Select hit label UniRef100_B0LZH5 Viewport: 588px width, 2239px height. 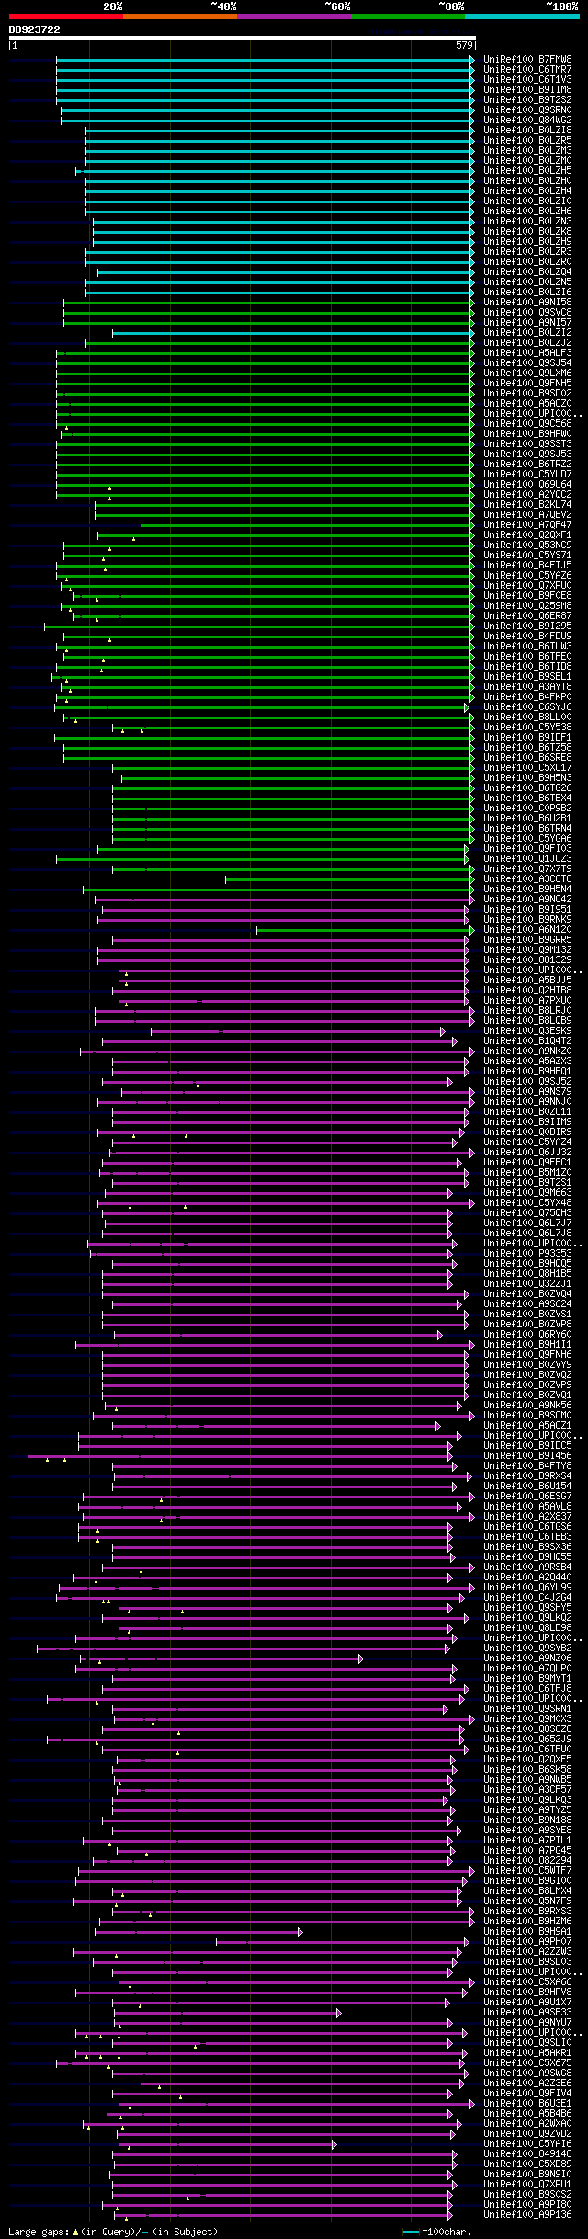point(527,171)
